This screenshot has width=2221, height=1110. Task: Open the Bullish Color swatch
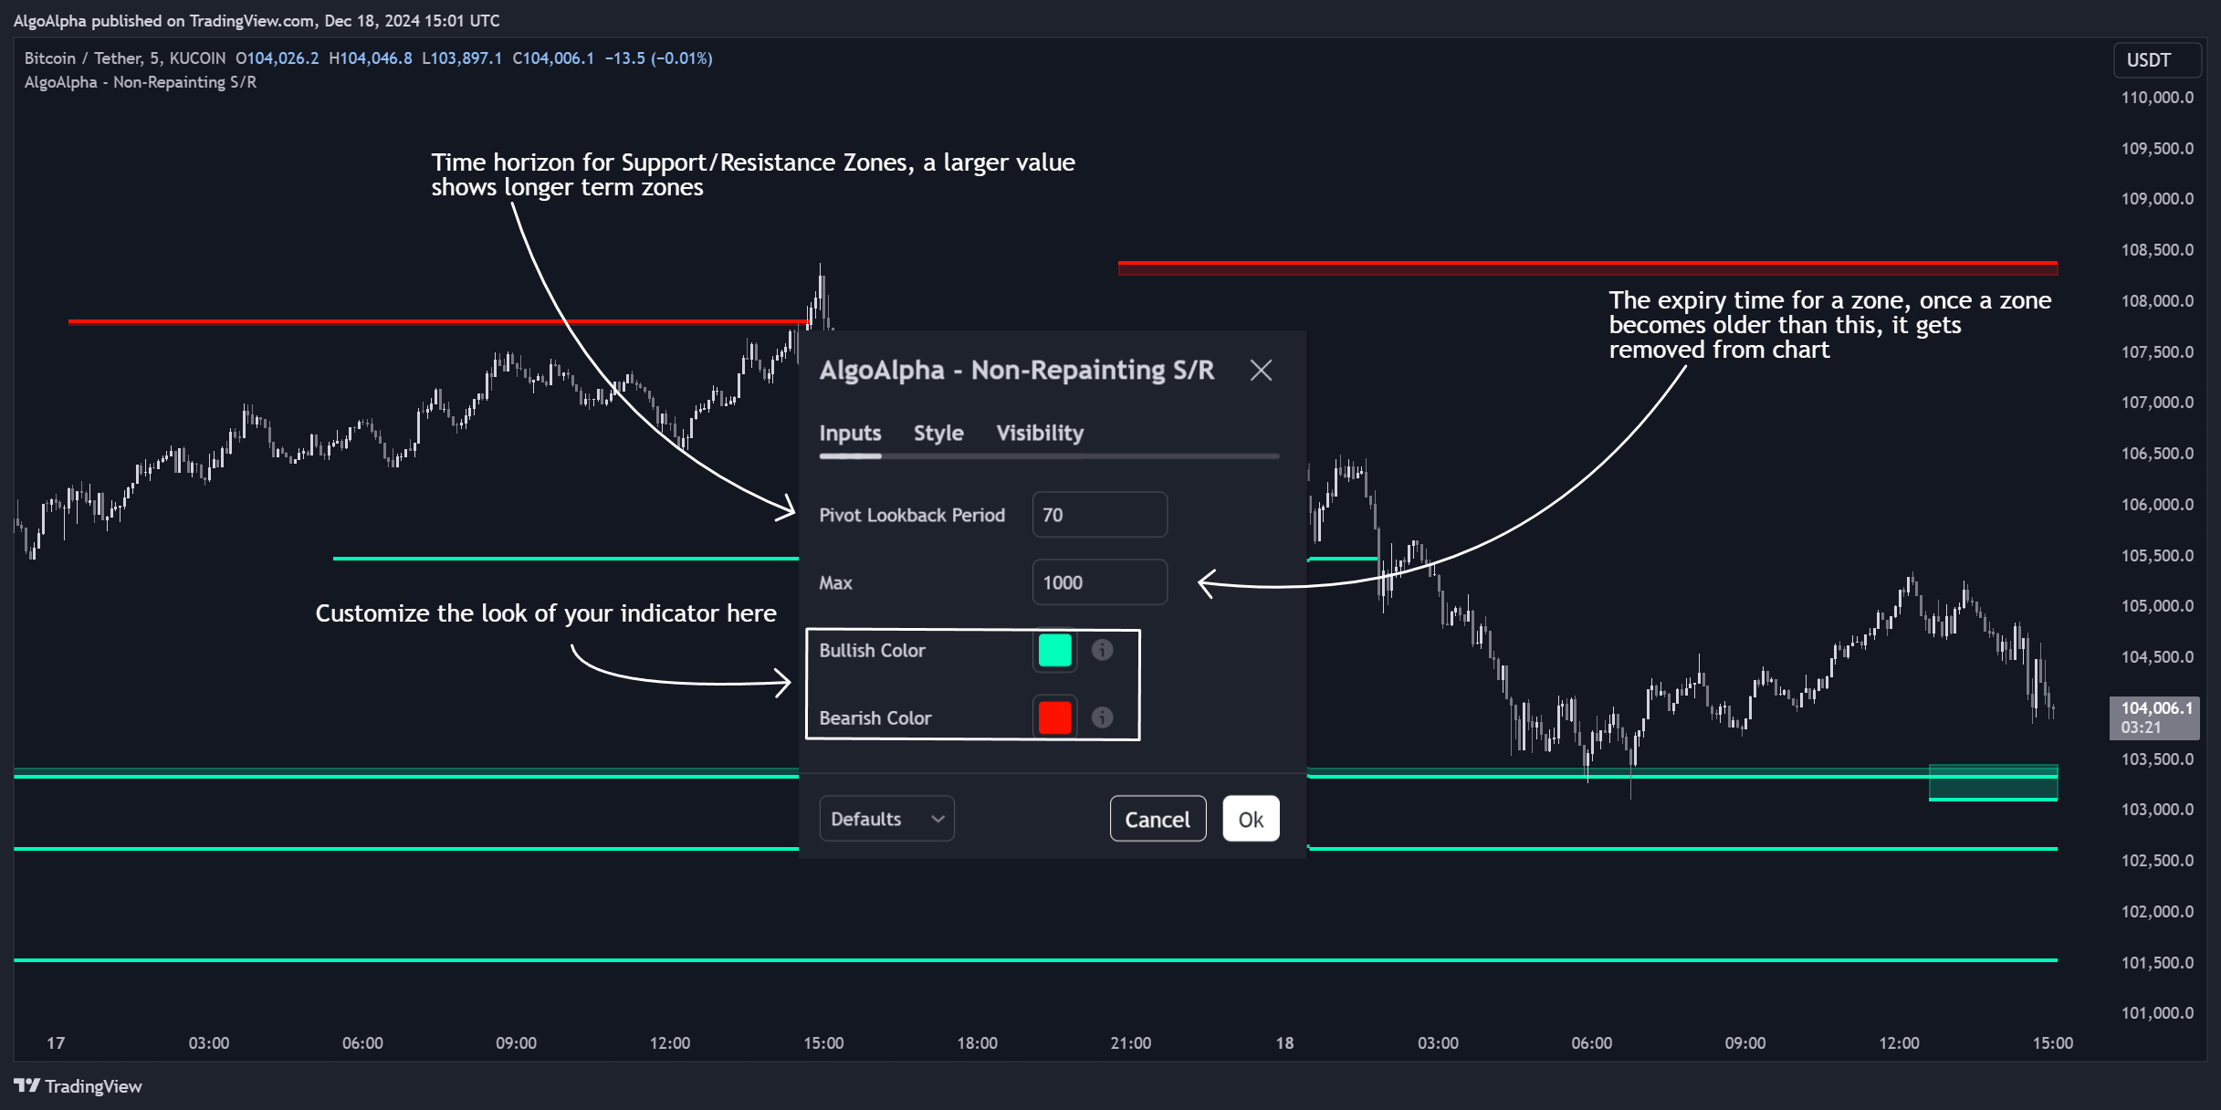pos(1054,650)
